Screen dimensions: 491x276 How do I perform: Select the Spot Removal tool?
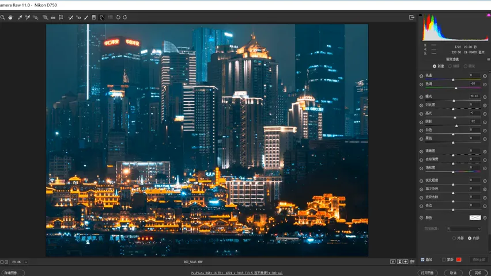click(x=71, y=17)
